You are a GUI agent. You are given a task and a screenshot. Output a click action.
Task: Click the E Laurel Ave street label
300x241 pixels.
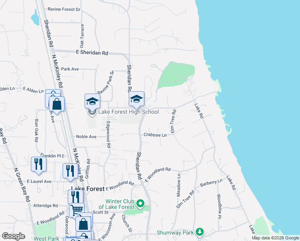(39, 182)
